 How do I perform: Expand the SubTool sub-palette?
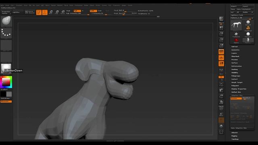tap(234, 47)
